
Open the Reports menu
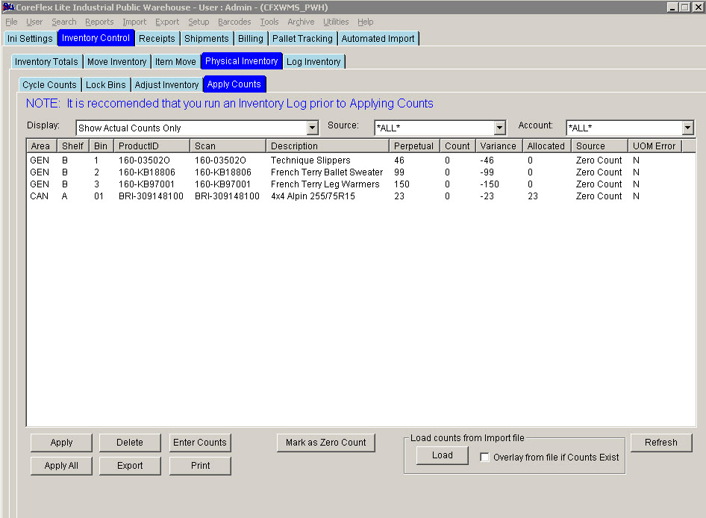click(x=99, y=22)
